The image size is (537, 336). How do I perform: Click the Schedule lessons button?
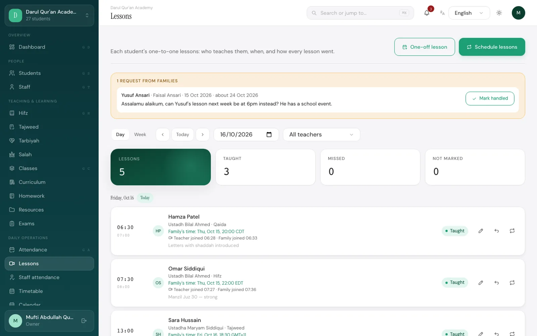coord(492,47)
